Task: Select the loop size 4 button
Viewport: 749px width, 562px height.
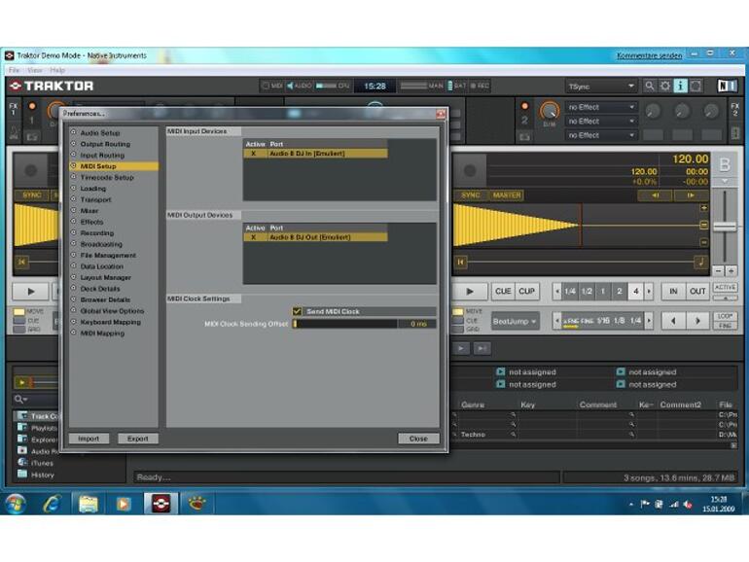Action: point(635,292)
